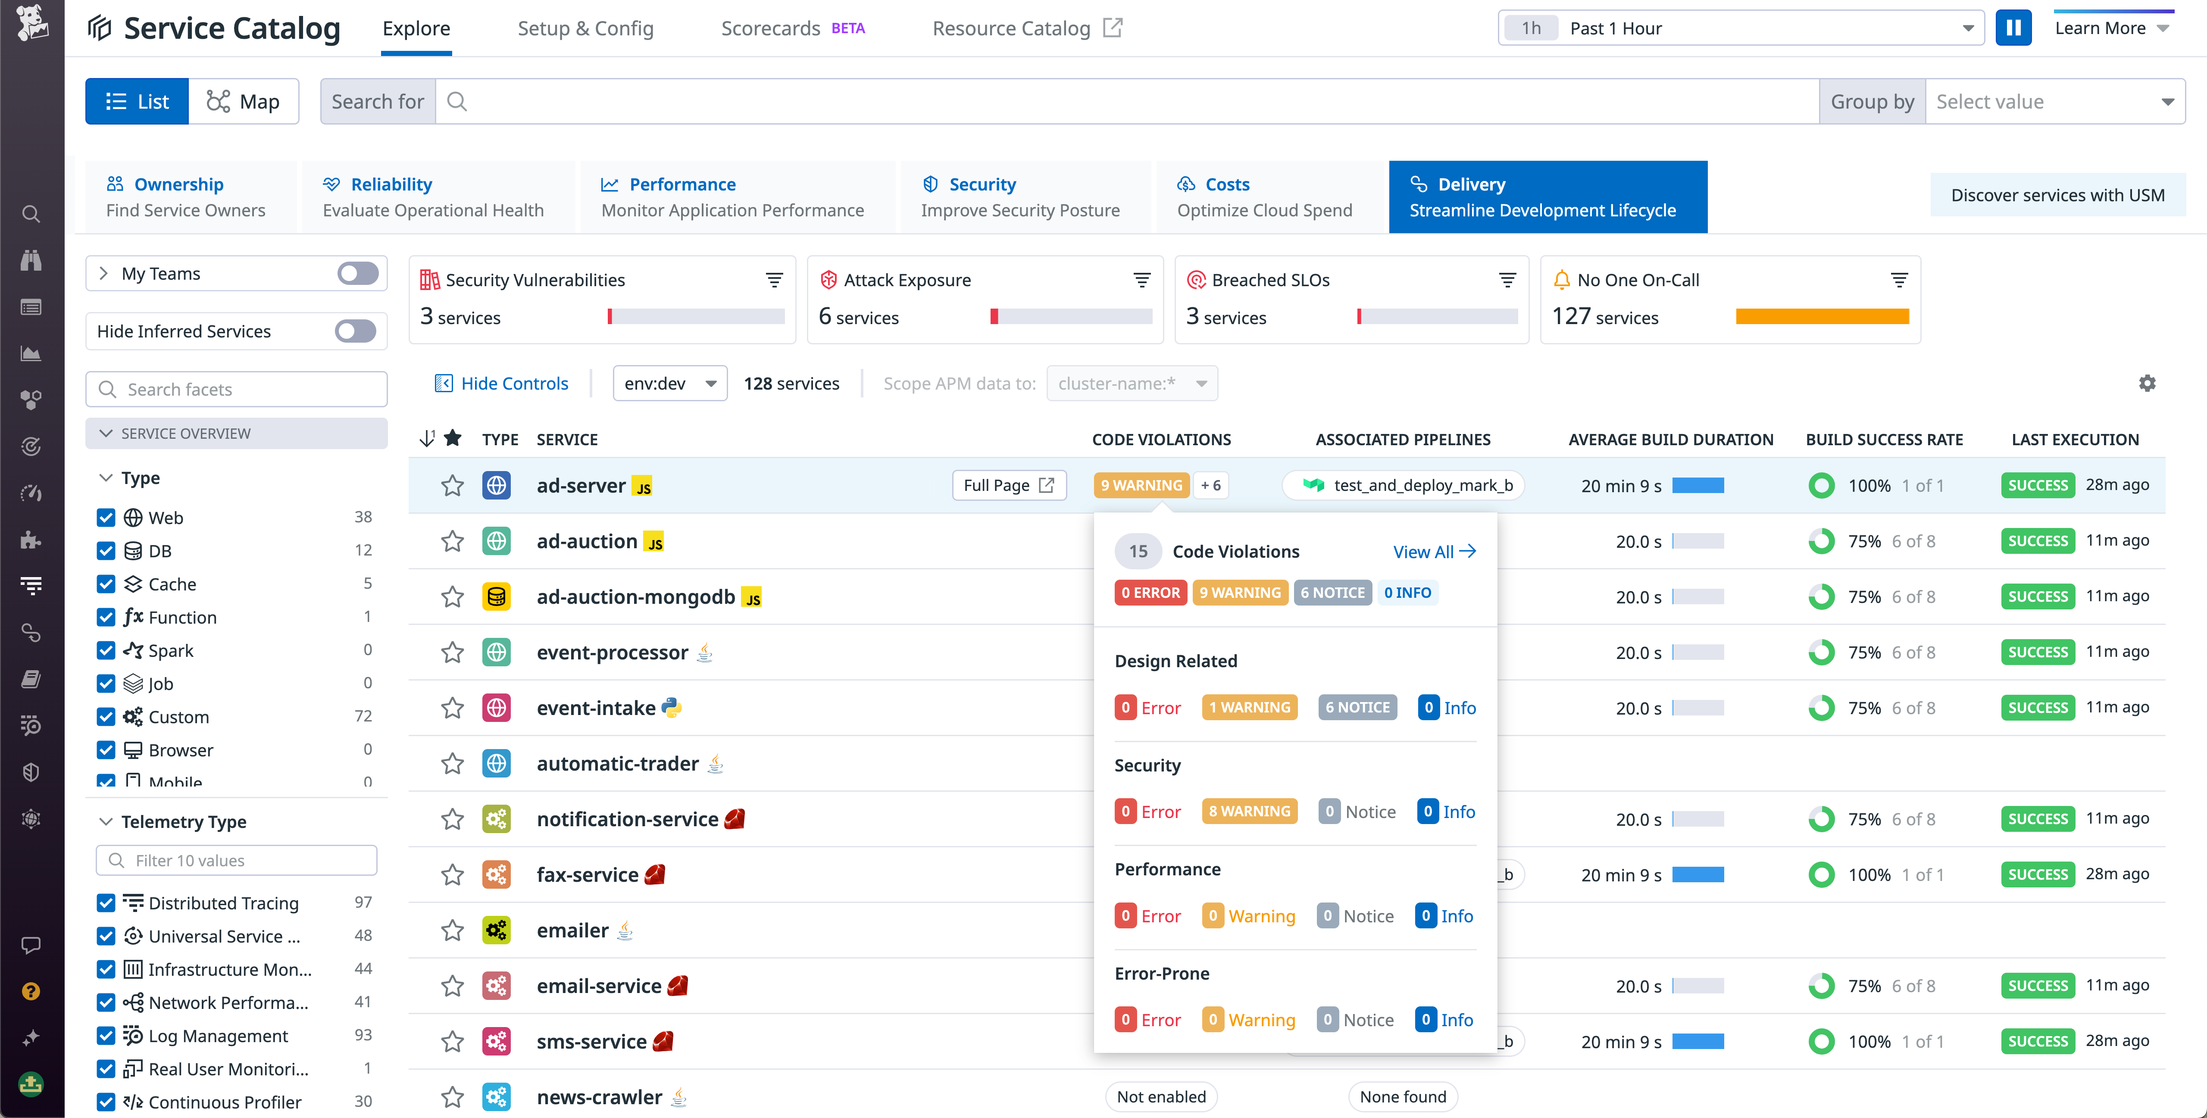Star the ad-server service as favorite
The height and width of the screenshot is (1118, 2207).
tap(451, 485)
